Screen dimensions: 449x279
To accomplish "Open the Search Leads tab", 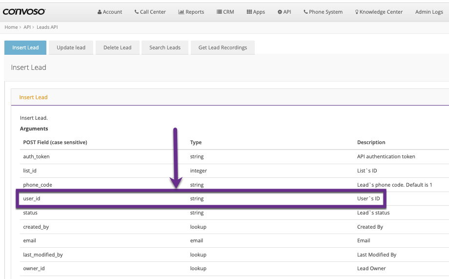I will coord(165,47).
